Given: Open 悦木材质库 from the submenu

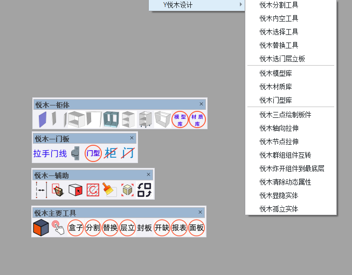Looking at the screenshot, I should click(x=277, y=87).
